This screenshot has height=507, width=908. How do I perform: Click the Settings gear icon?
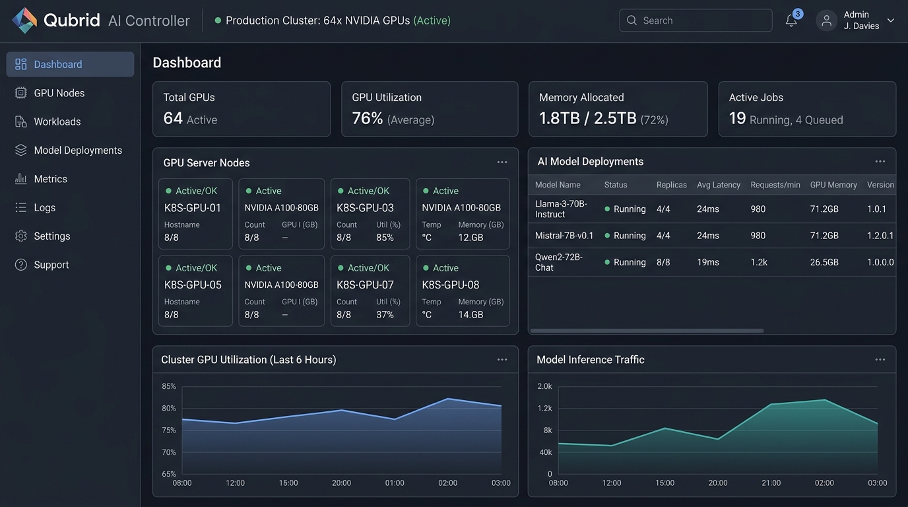21,236
